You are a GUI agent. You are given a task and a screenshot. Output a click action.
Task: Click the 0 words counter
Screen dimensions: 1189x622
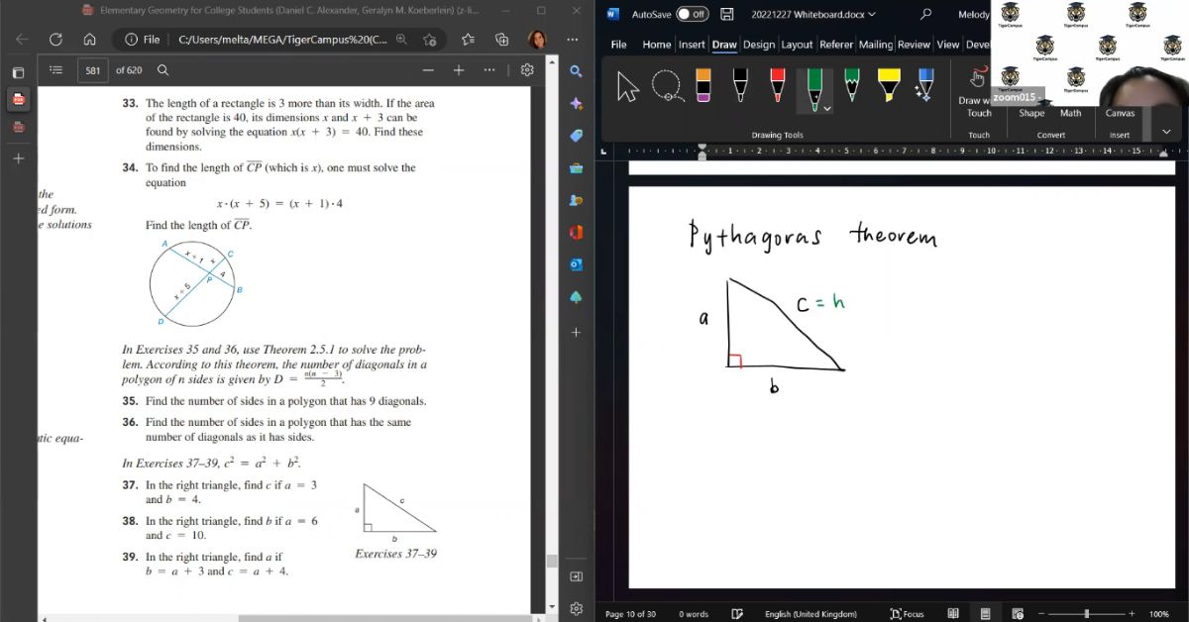[694, 614]
